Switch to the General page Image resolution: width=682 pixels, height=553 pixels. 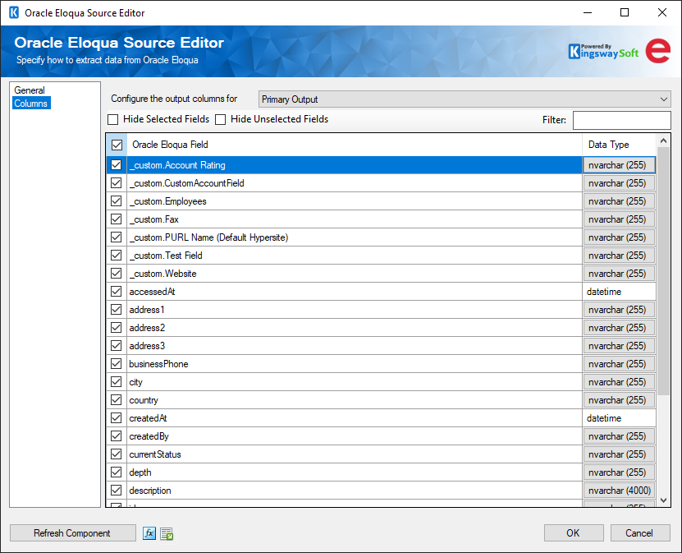point(30,90)
